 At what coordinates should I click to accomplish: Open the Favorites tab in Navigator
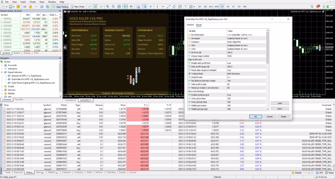19,99
